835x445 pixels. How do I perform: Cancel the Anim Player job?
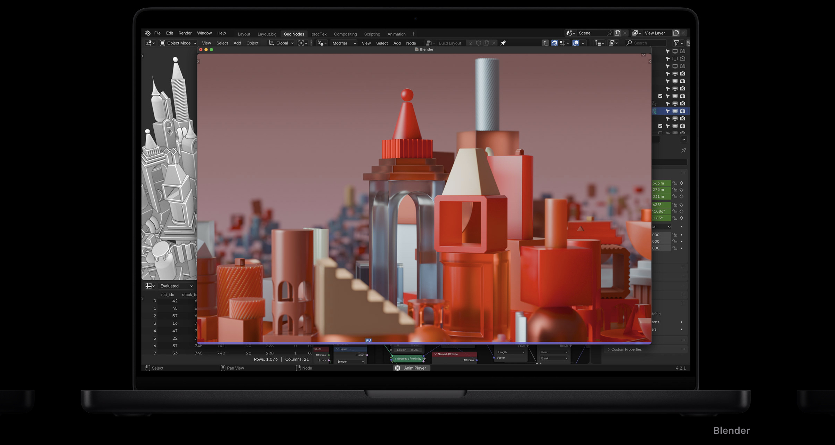(397, 368)
